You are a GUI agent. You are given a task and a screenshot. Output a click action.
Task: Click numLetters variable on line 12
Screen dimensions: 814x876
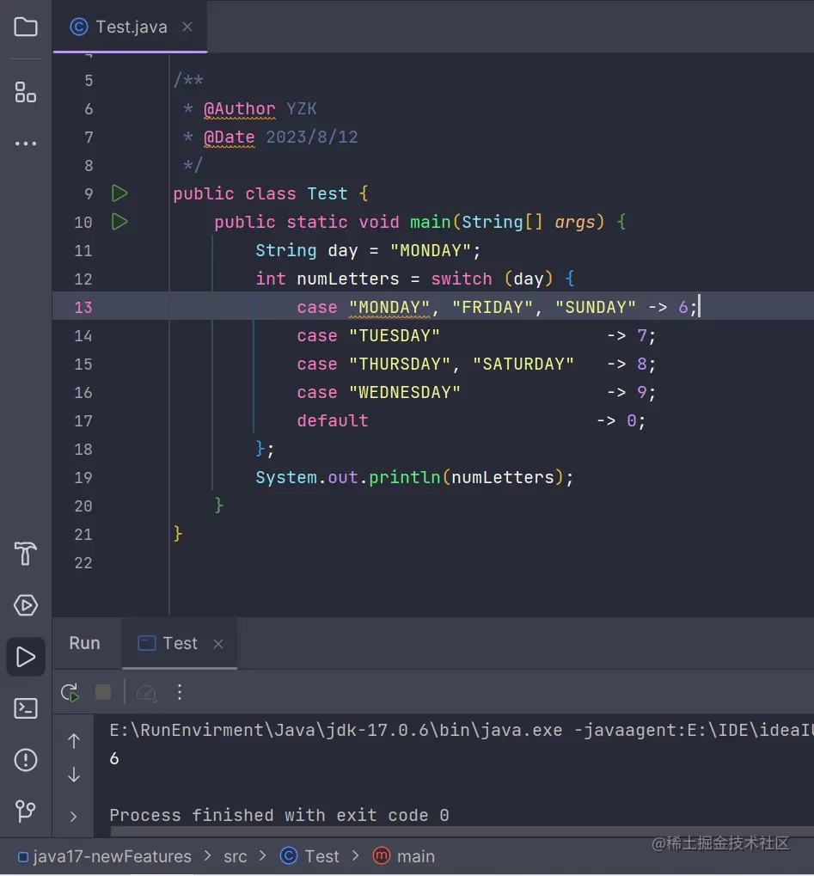348,279
